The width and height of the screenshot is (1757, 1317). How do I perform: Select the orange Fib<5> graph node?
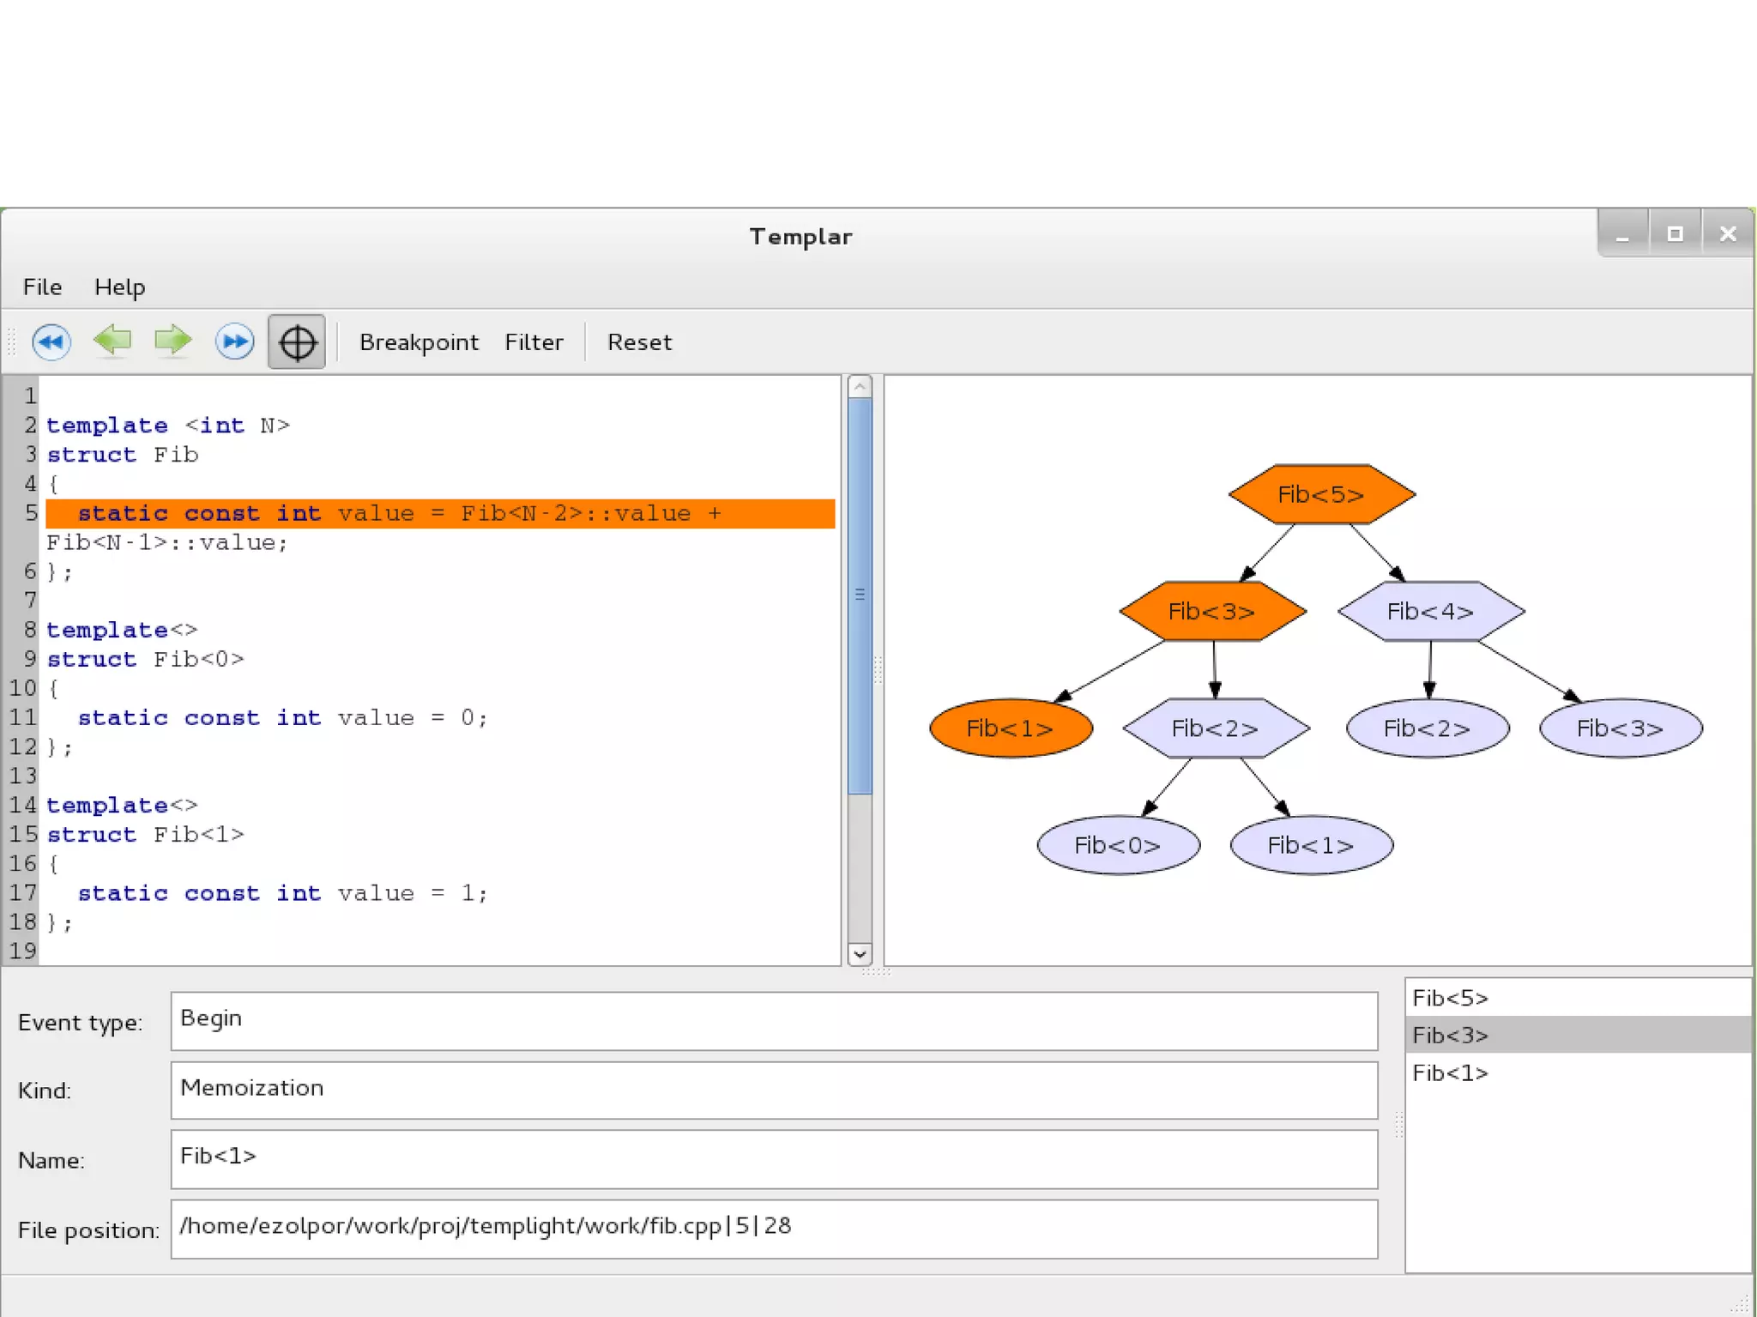click(x=1321, y=494)
